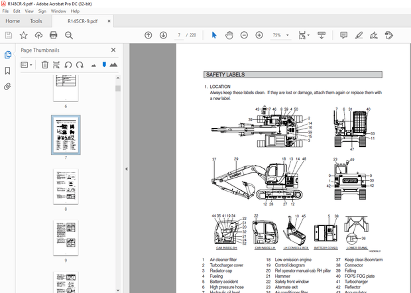
Task: Activate the hand pan tool
Action: [x=229, y=35]
